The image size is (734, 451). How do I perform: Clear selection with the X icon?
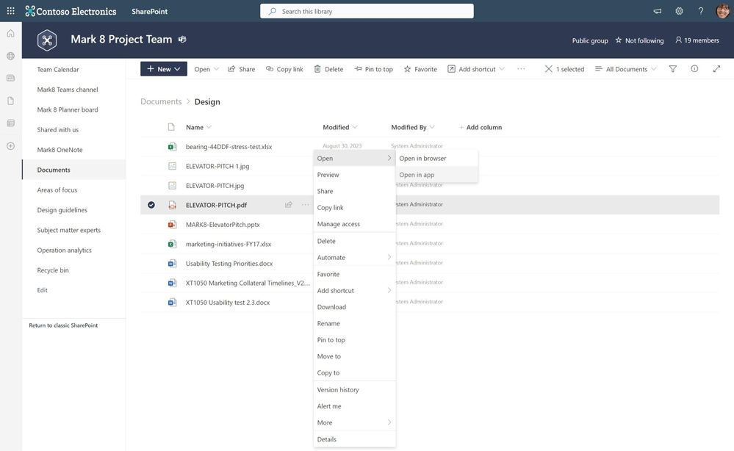pos(548,69)
